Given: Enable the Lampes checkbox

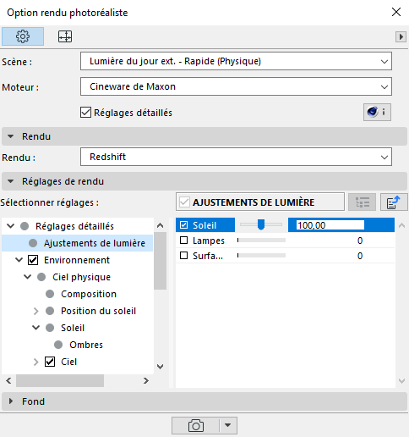Looking at the screenshot, I should click(x=184, y=241).
